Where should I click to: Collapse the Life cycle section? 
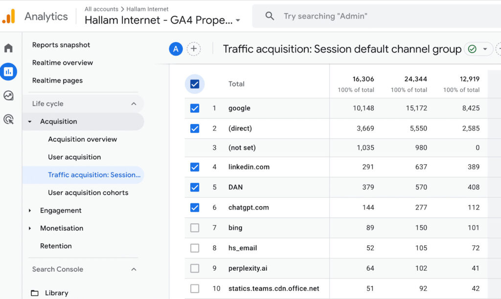[134, 104]
